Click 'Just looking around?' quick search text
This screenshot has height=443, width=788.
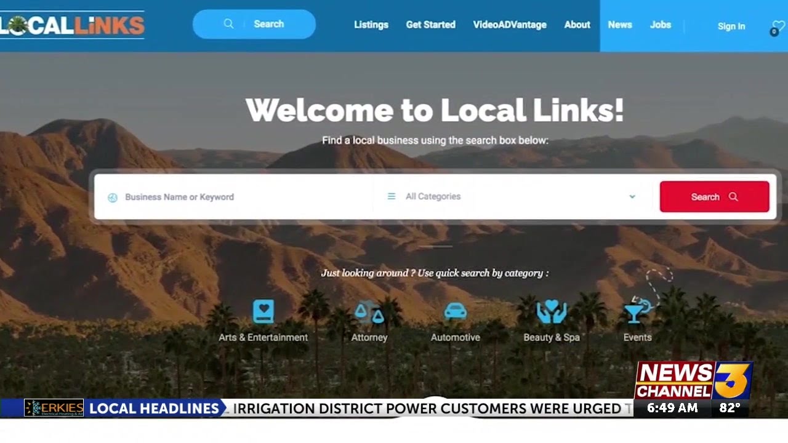point(435,273)
